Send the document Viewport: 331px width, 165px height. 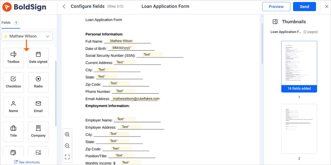[304, 7]
